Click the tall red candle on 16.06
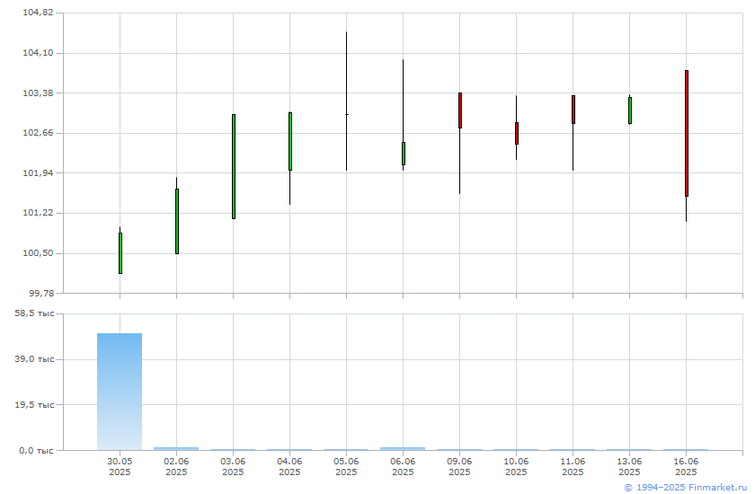This screenshot has height=494, width=755. pos(686,133)
